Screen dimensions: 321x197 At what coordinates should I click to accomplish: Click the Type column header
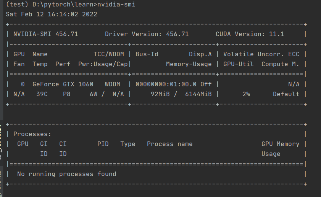click(128, 144)
